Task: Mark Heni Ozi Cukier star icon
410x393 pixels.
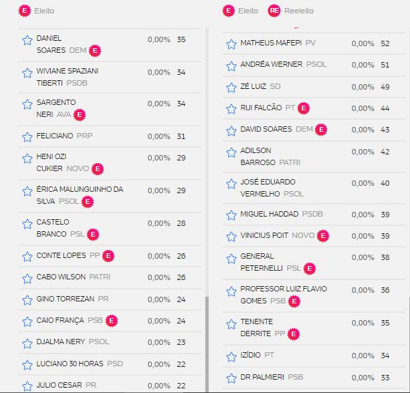Action: [27, 158]
